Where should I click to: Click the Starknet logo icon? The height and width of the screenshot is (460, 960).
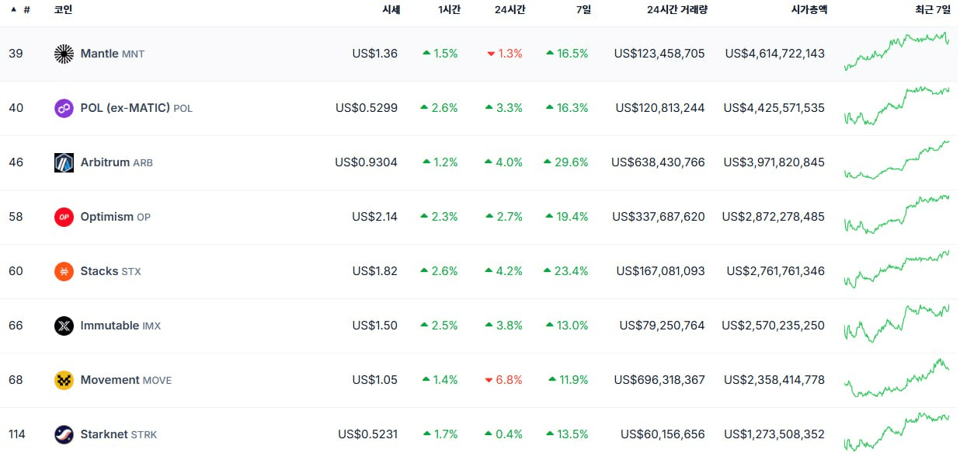(64, 434)
